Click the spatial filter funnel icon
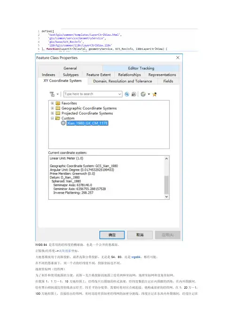This screenshot has height=330, width=233. pyautogui.click(x=52, y=94)
